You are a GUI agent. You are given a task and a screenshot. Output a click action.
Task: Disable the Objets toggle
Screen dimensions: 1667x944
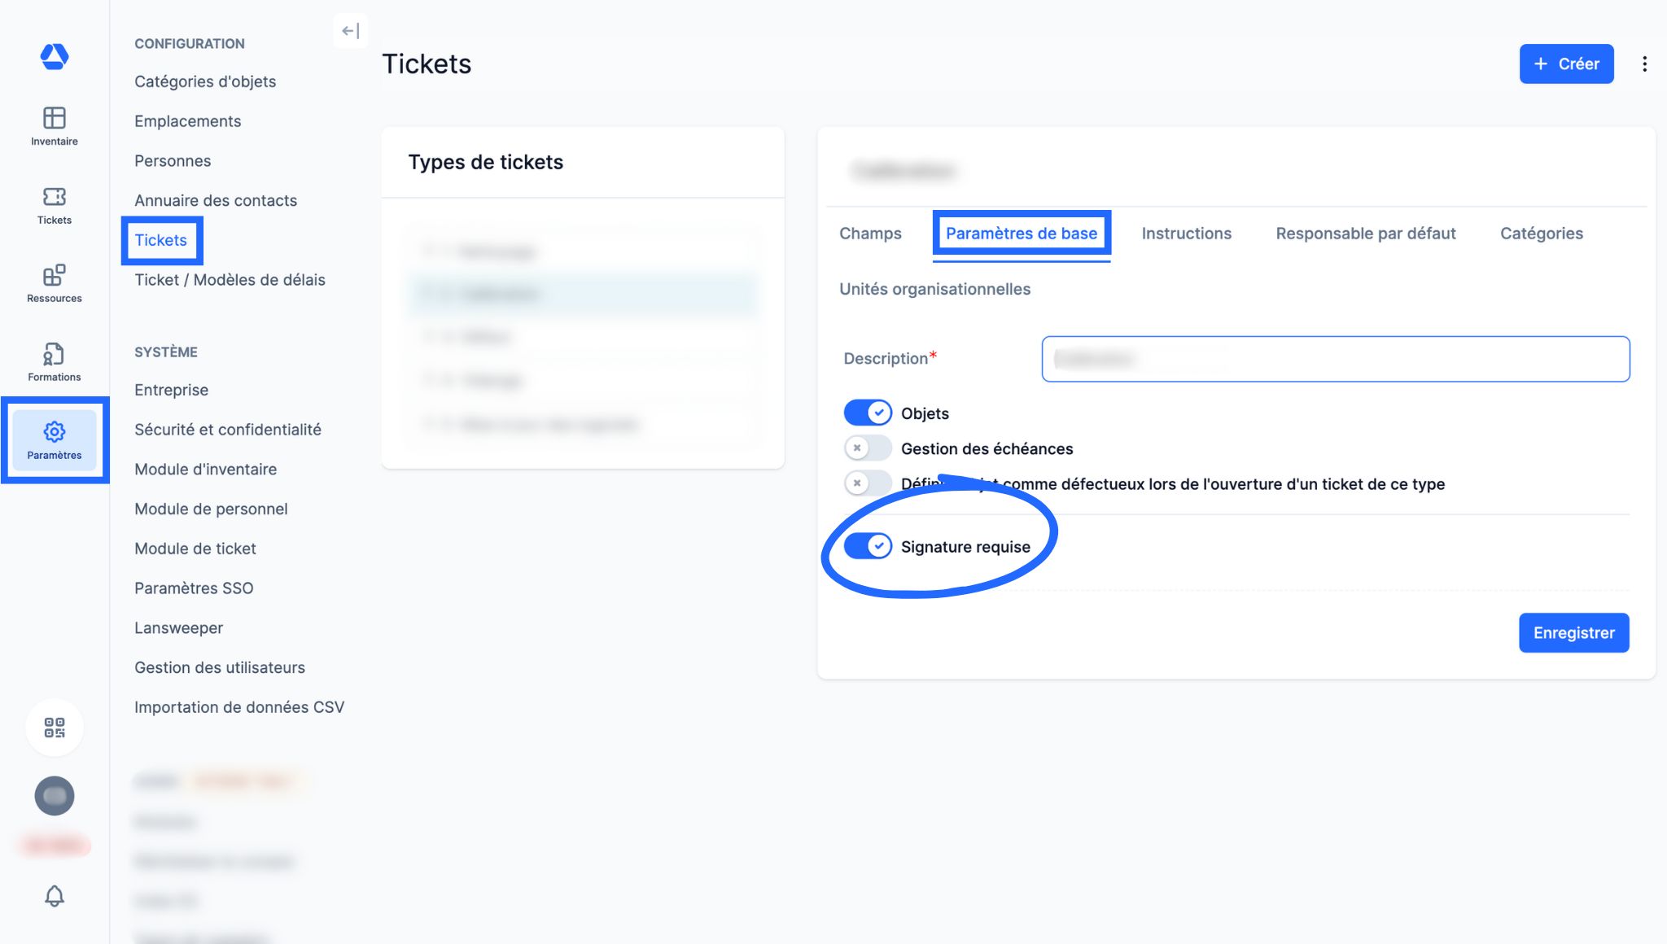point(868,413)
